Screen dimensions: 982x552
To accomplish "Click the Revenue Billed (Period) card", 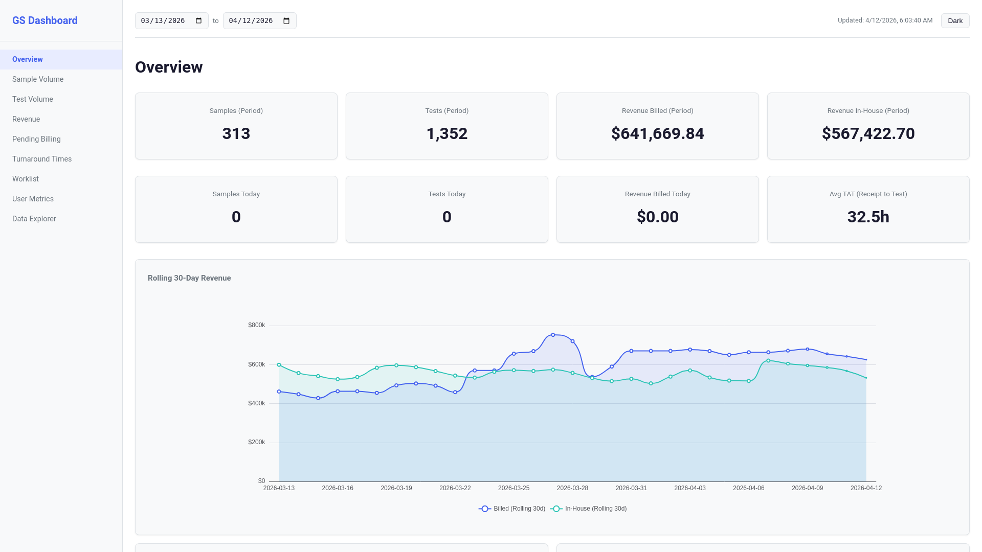I will 657,126.
